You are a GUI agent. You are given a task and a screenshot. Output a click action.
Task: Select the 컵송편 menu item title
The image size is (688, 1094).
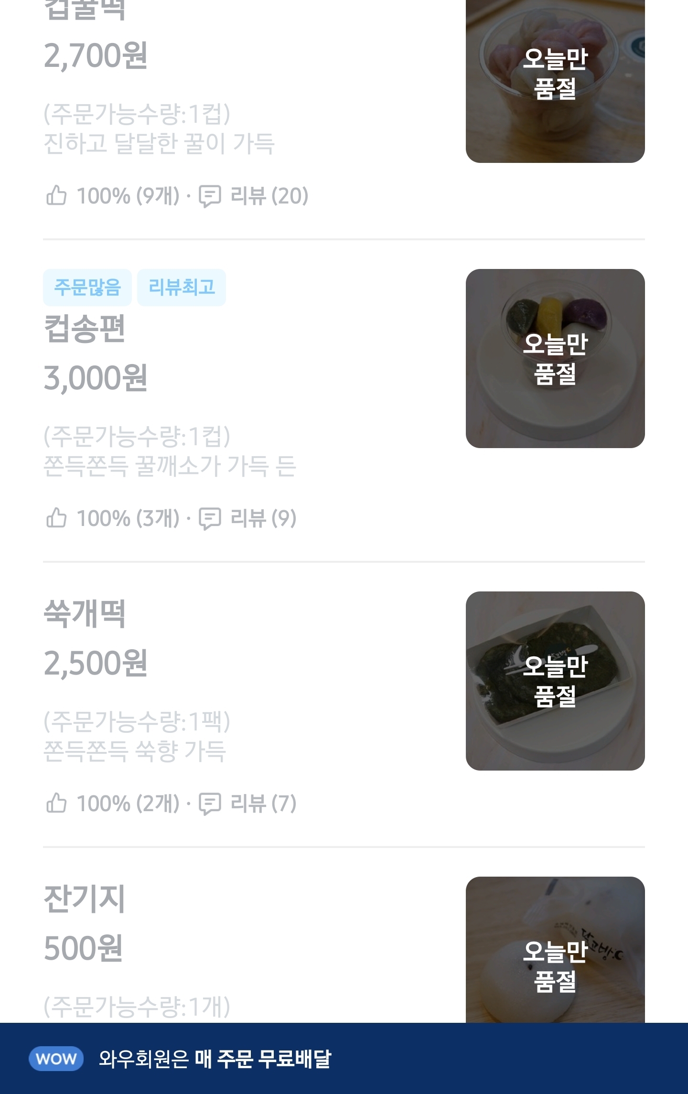click(x=85, y=329)
